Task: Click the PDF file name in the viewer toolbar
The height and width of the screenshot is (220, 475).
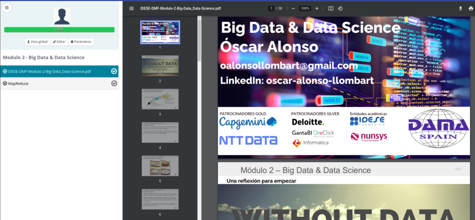Action: click(x=180, y=8)
